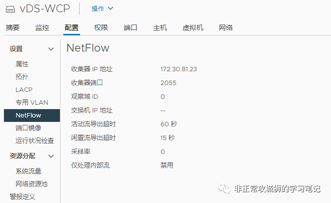
Task: Open 专用 VLAN settings
Action: pyautogui.click(x=31, y=102)
